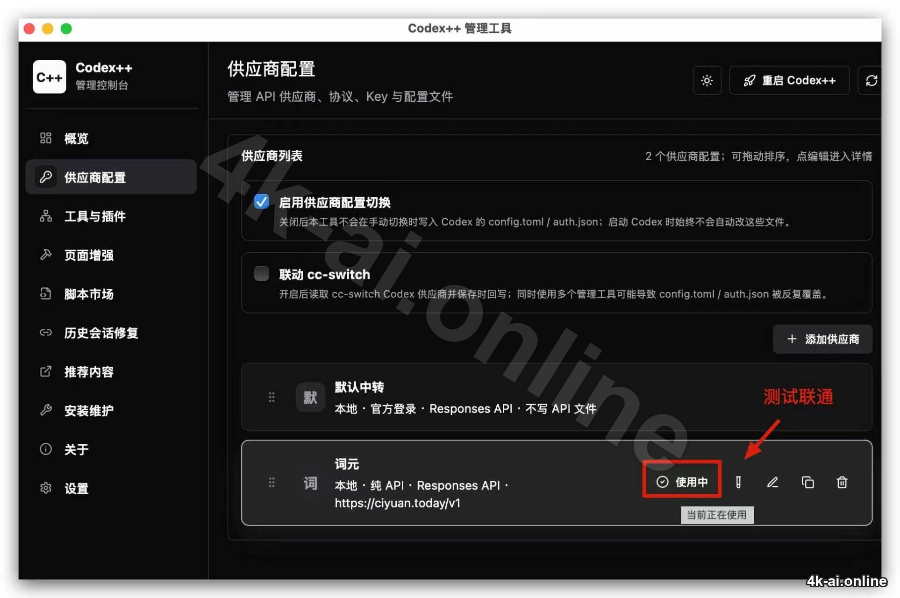The image size is (900, 598).
Task: Click the 重启 Codex++ button
Action: (789, 80)
